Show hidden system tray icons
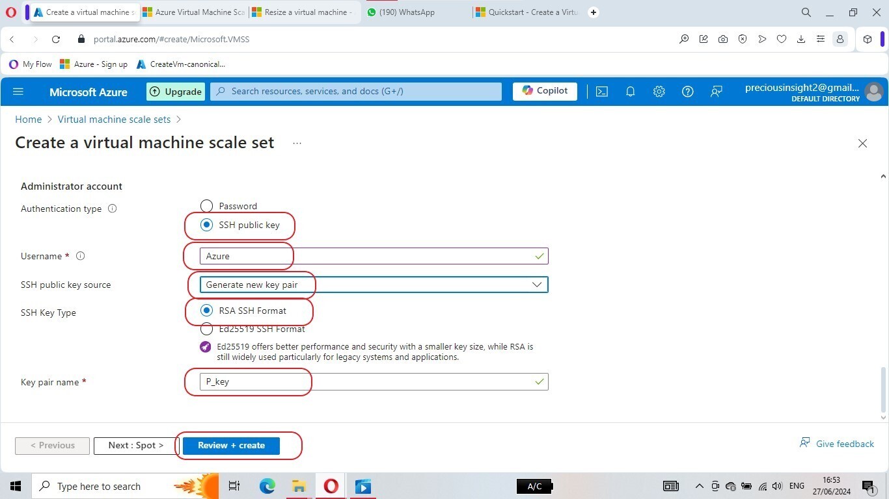The image size is (889, 499). (700, 486)
